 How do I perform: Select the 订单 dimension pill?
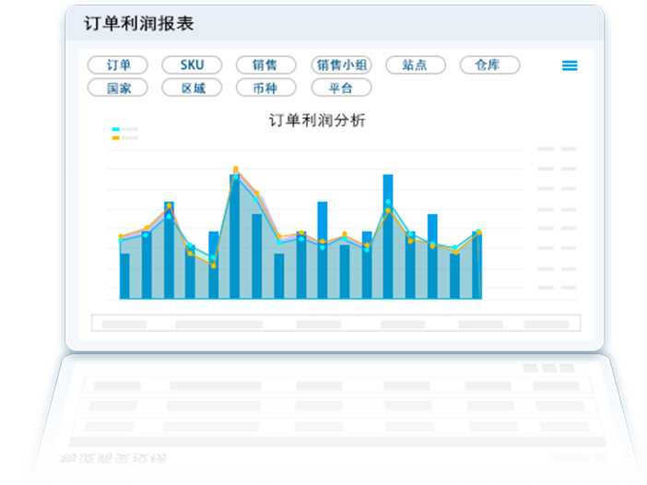click(x=118, y=65)
